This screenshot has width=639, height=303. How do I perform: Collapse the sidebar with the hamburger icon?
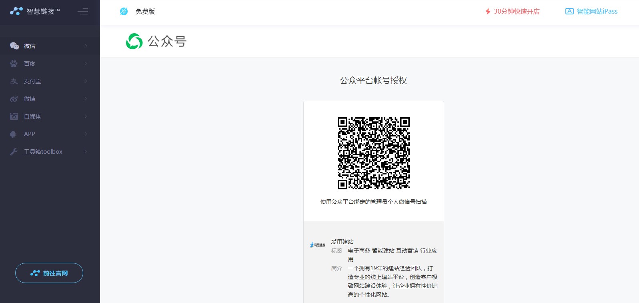coord(83,11)
